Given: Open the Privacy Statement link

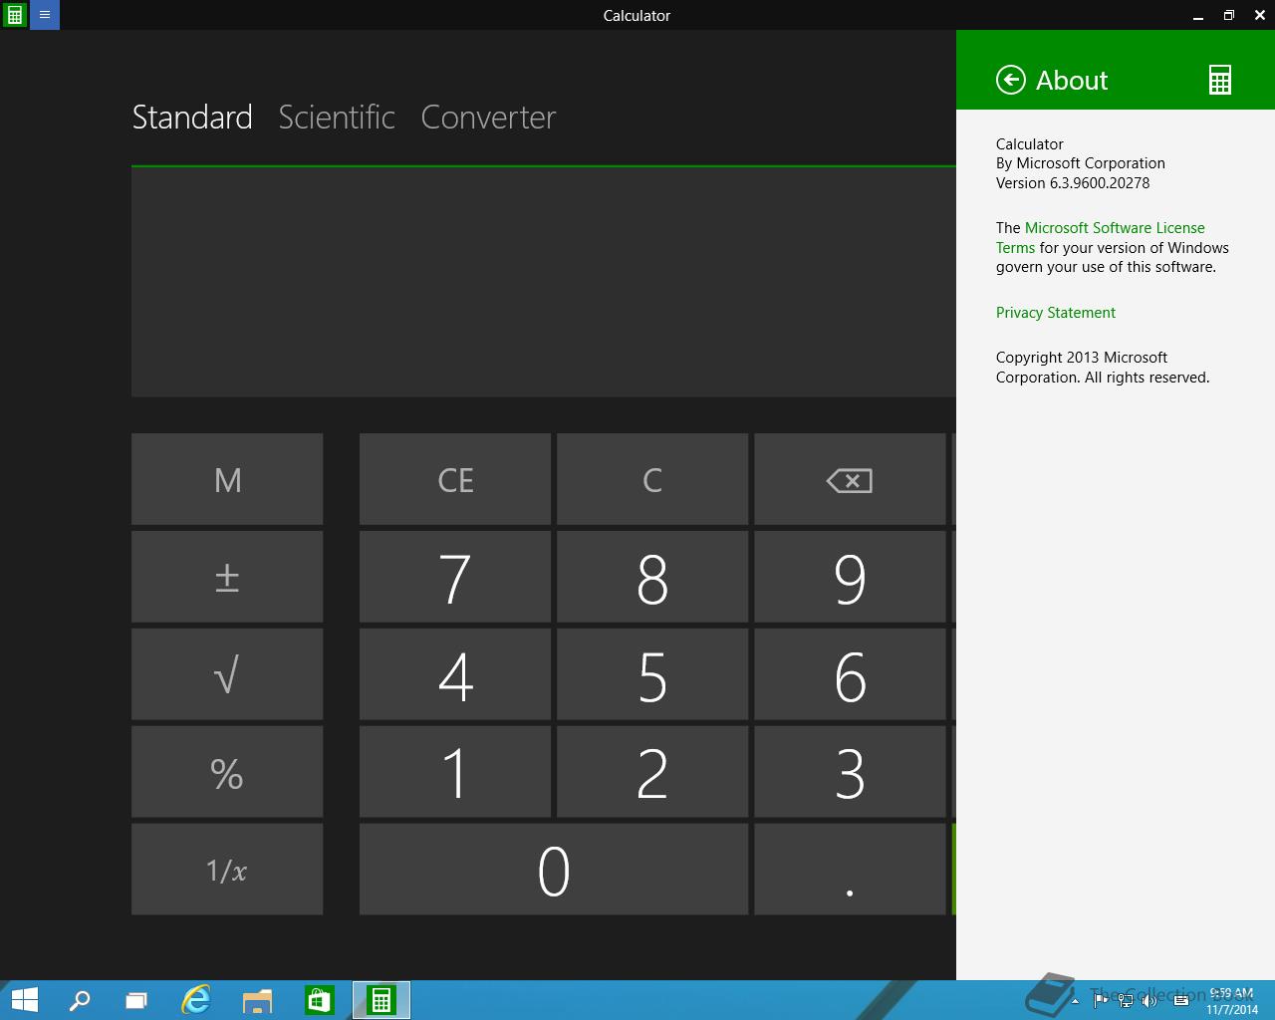Looking at the screenshot, I should coord(1056,312).
